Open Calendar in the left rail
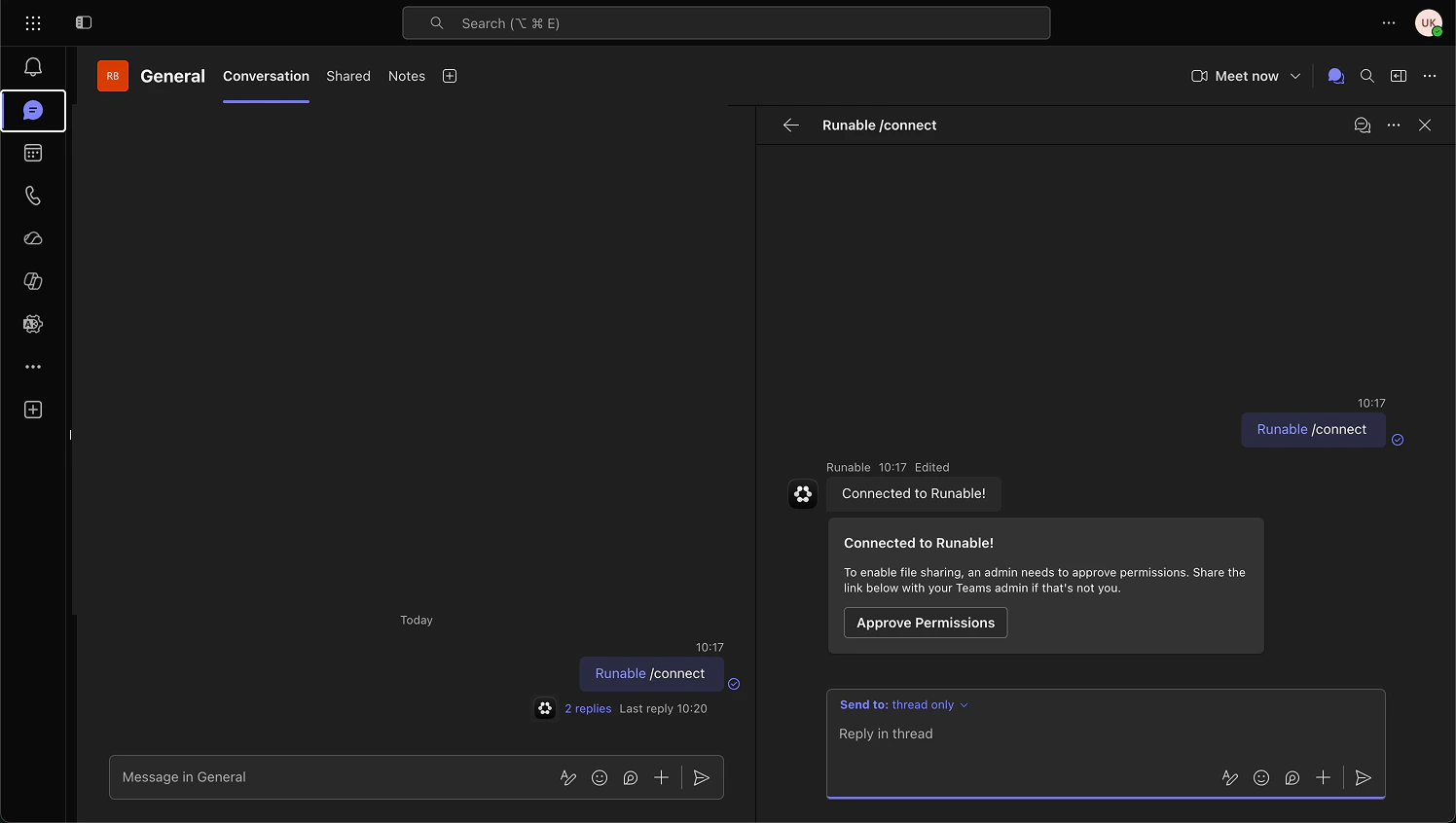 [x=33, y=153]
